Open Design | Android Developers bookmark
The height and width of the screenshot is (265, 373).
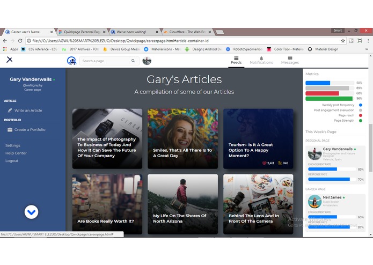[x=203, y=49]
